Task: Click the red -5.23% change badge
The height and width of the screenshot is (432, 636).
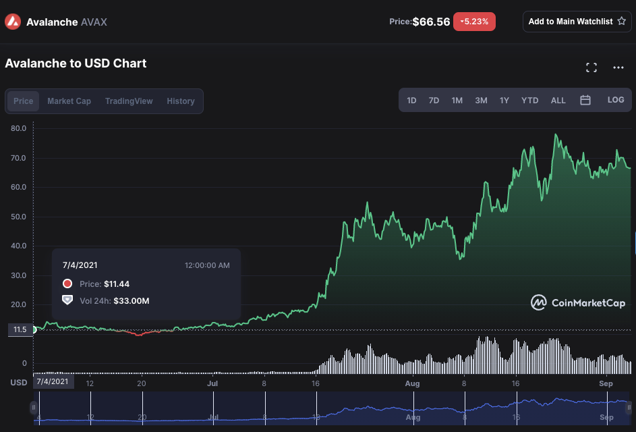Action: click(474, 22)
